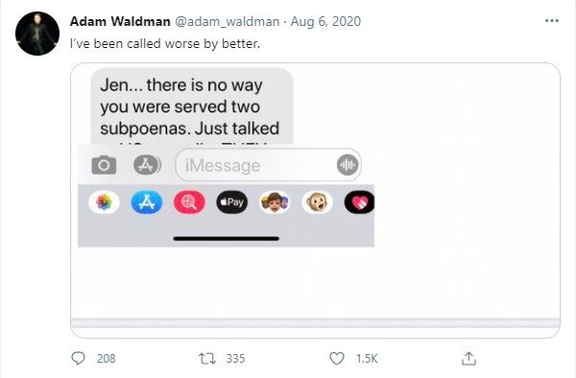Open the Adam Waldman display name link
Image resolution: width=576 pixels, height=378 pixels.
[120, 21]
